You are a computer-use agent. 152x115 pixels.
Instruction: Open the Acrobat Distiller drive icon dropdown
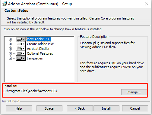pos(21,49)
